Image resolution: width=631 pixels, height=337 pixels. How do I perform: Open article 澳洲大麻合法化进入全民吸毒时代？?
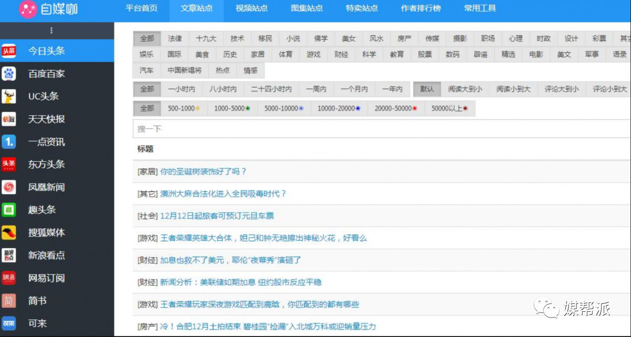click(223, 193)
